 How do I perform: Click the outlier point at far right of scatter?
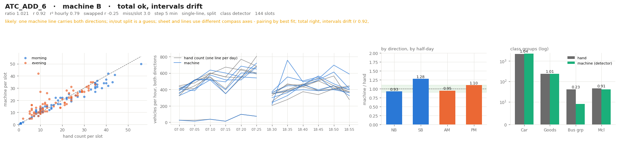pos(141,64)
